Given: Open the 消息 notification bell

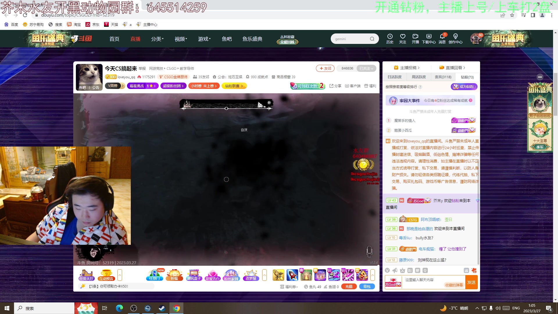Looking at the screenshot, I should (442, 38).
